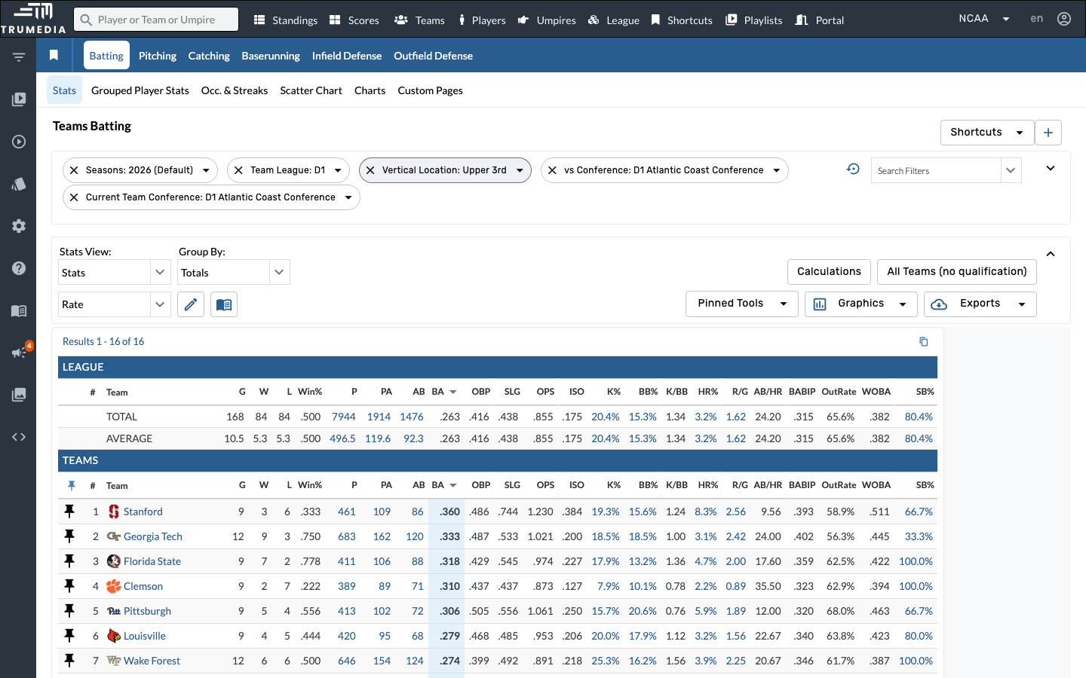
Task: Open the Wake Forest team link
Action: (x=152, y=661)
